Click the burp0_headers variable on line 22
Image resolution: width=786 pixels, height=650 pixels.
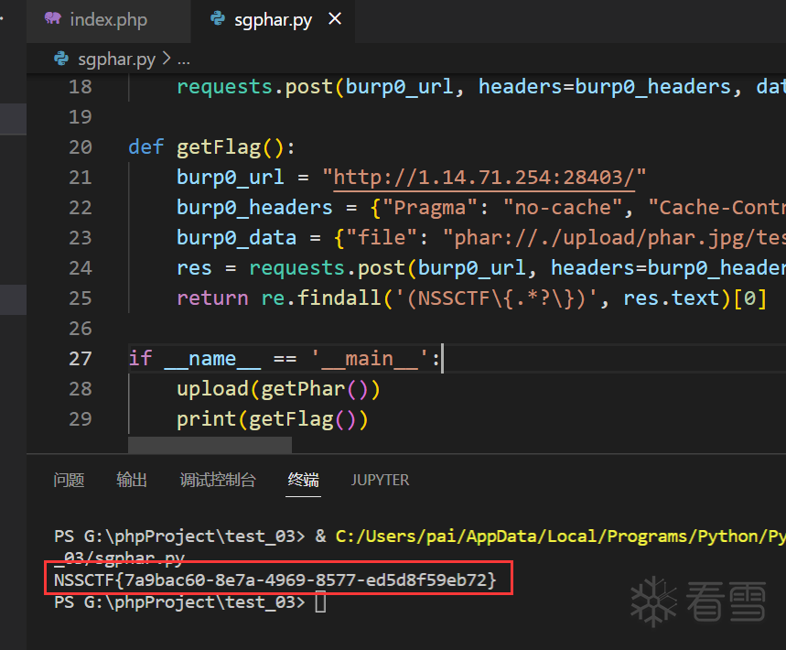(x=254, y=208)
